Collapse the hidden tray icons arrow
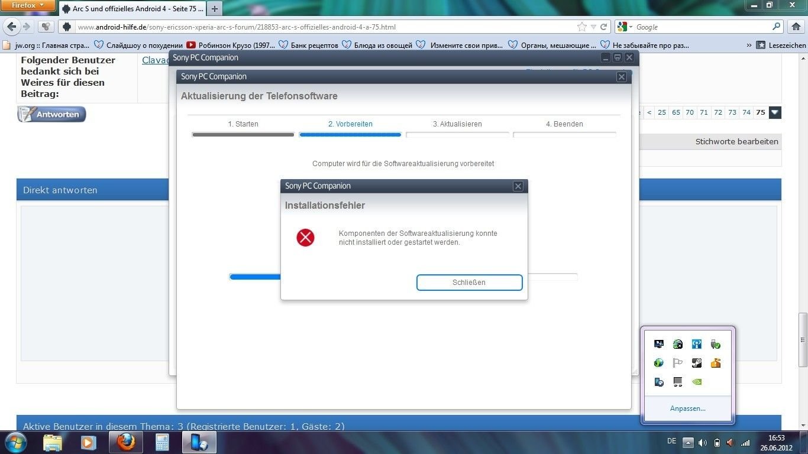The image size is (808, 454). point(688,442)
